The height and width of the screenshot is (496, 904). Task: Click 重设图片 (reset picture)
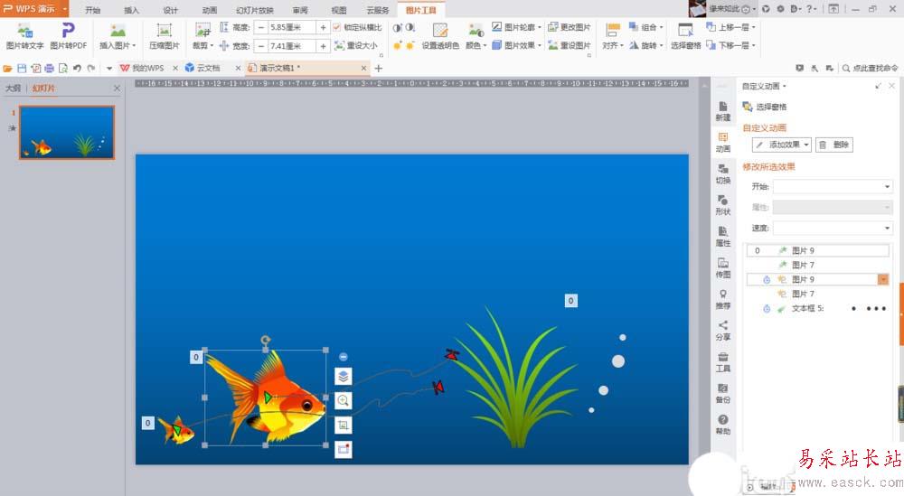[569, 45]
